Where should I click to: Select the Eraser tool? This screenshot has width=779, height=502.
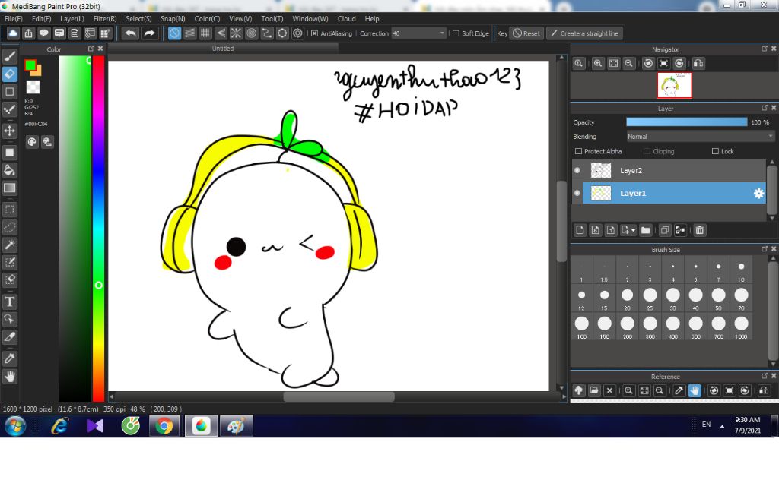click(x=9, y=74)
